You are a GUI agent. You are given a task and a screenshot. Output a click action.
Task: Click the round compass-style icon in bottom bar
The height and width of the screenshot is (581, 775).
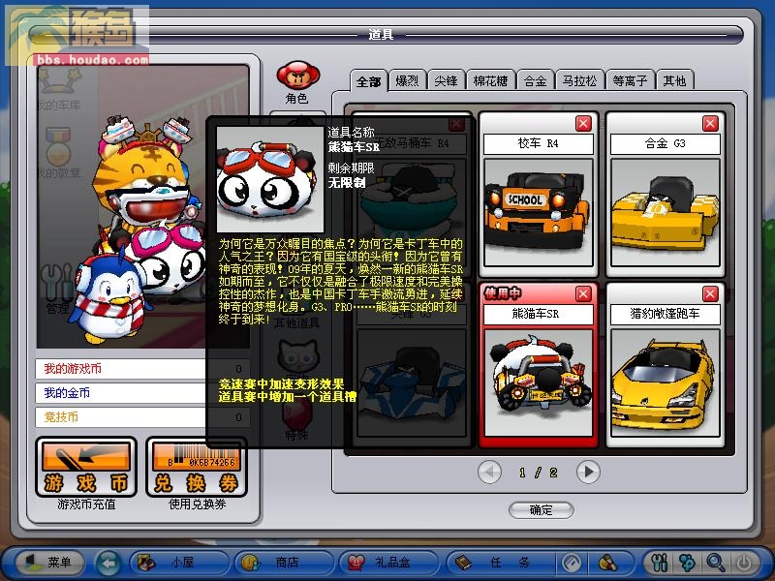[572, 563]
